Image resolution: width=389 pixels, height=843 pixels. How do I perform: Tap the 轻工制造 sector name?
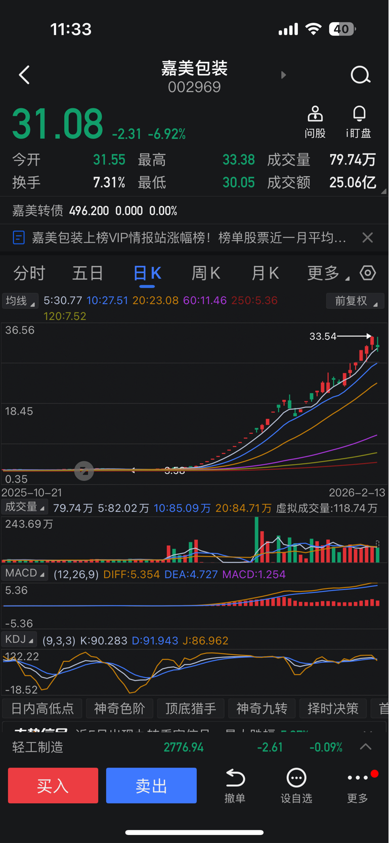[38, 747]
